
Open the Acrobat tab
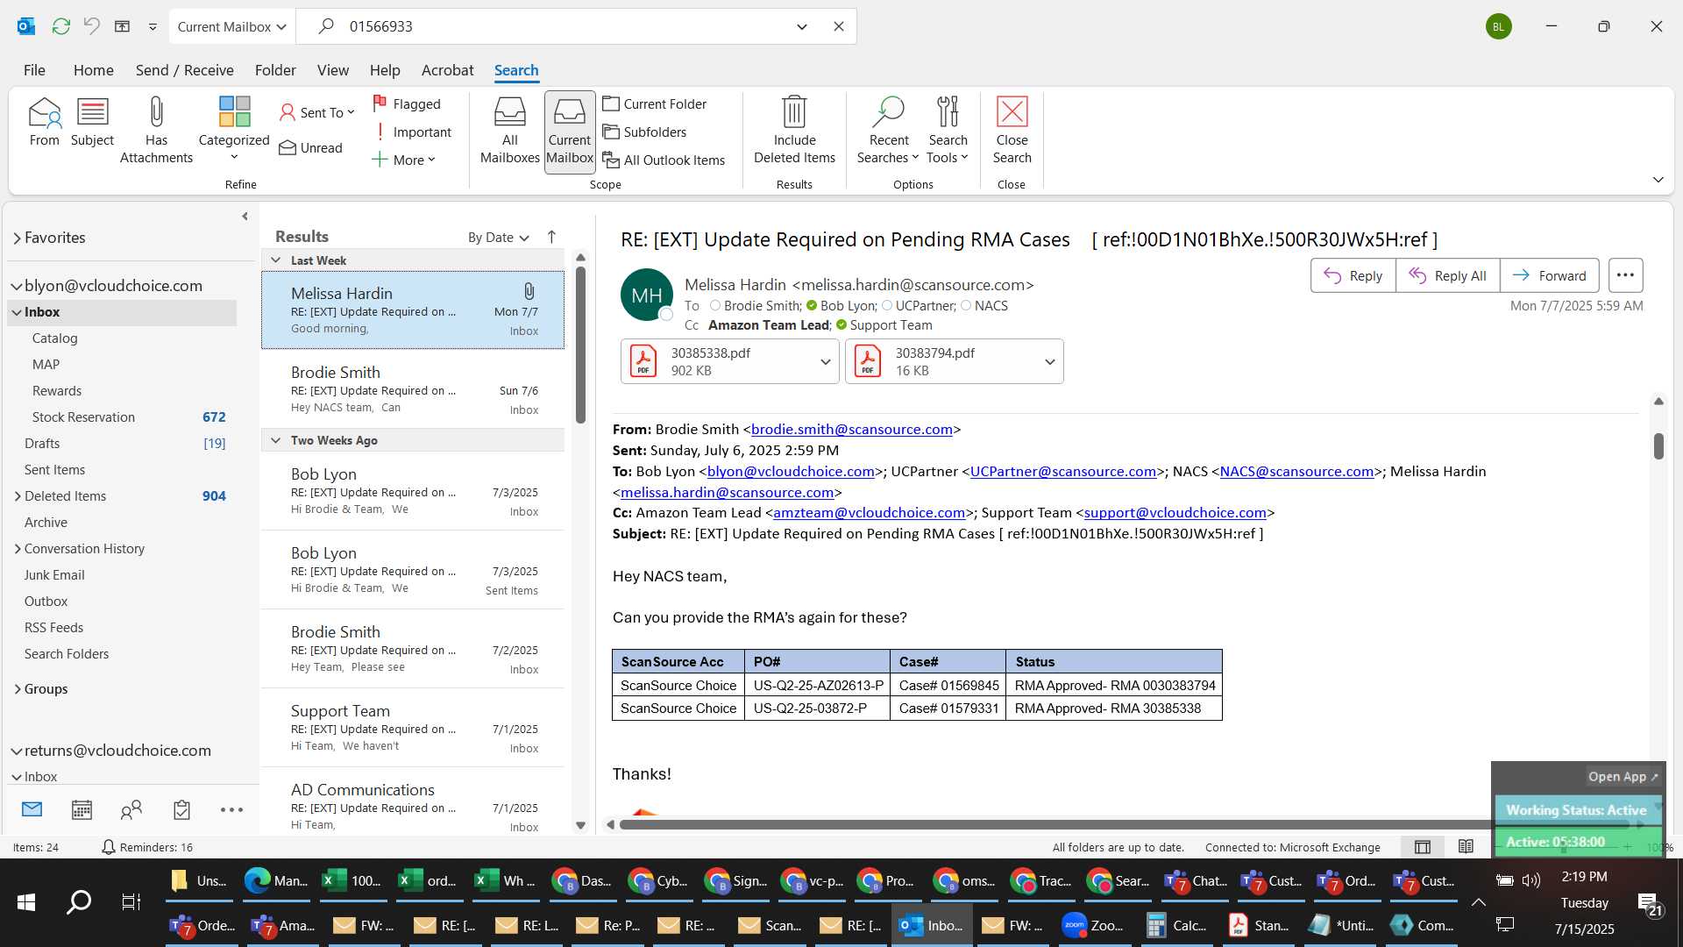pyautogui.click(x=447, y=70)
